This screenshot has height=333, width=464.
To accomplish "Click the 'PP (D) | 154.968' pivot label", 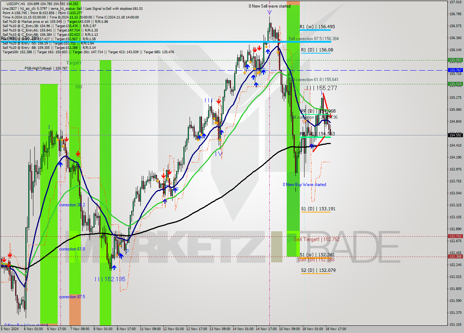I will (x=318, y=111).
